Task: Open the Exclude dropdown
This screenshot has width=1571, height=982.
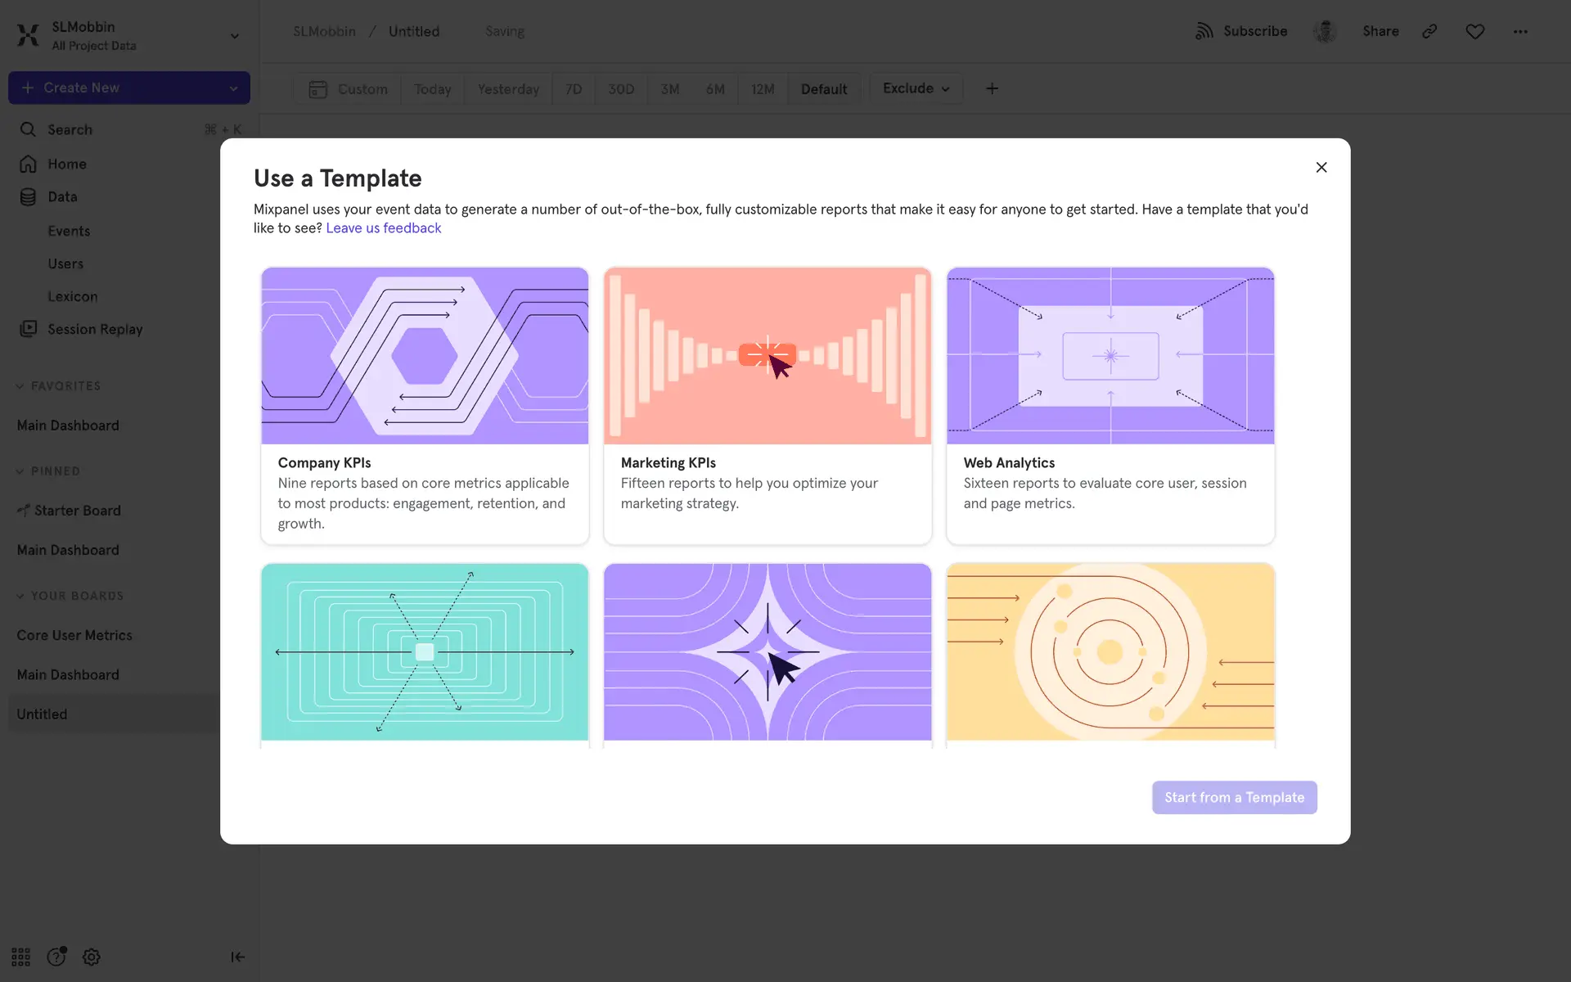Action: point(916,88)
